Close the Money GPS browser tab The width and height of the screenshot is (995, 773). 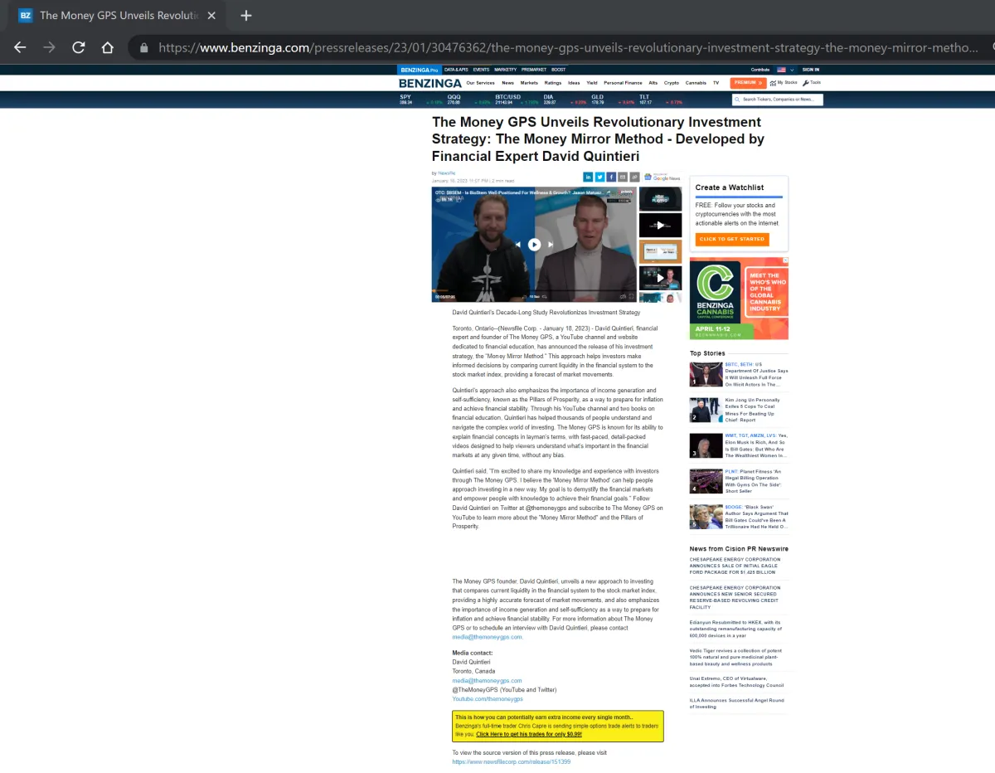coord(211,16)
